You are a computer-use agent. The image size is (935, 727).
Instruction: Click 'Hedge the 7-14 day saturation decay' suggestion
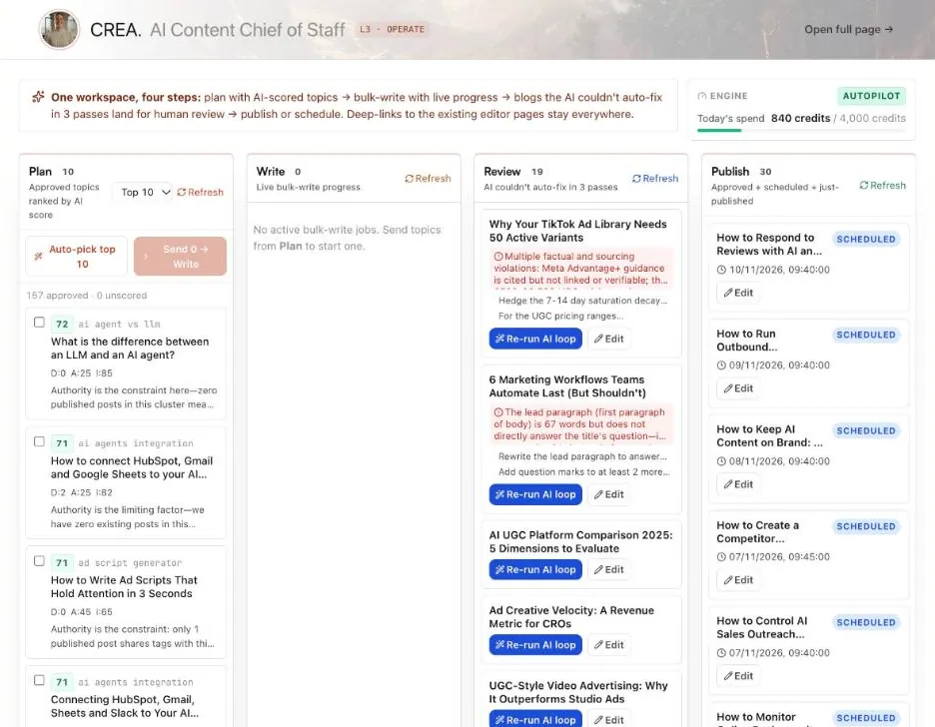582,301
